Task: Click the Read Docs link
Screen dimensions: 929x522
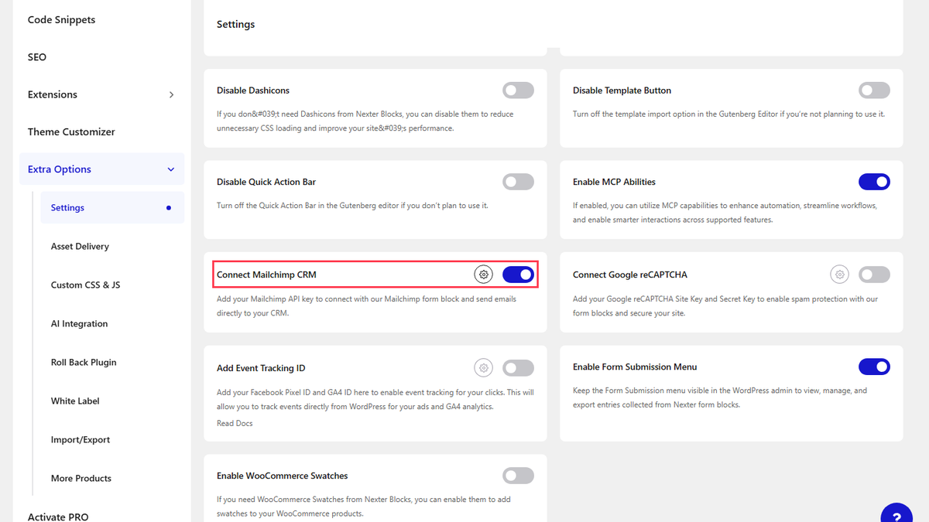Action: [235, 423]
